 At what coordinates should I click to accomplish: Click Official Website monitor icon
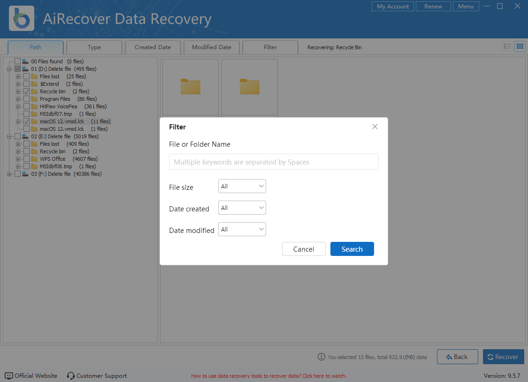click(9, 376)
